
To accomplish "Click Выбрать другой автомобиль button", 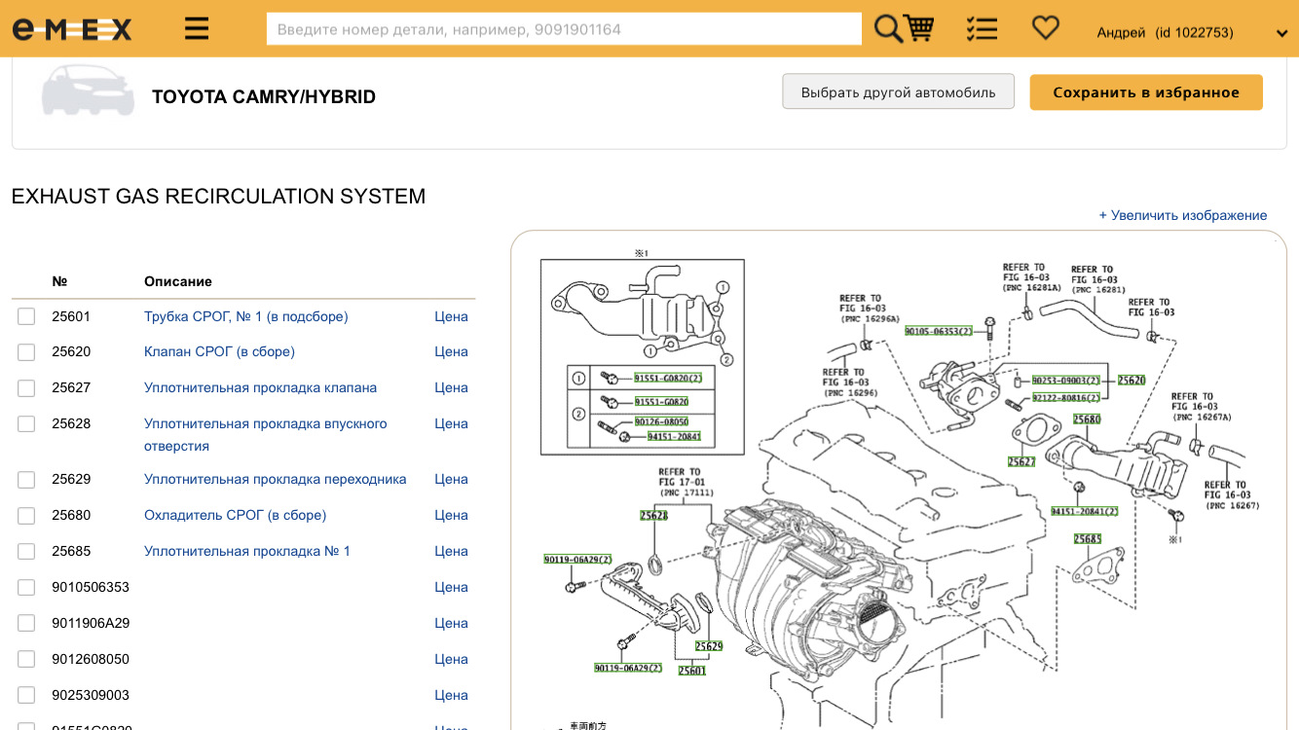I will point(898,92).
